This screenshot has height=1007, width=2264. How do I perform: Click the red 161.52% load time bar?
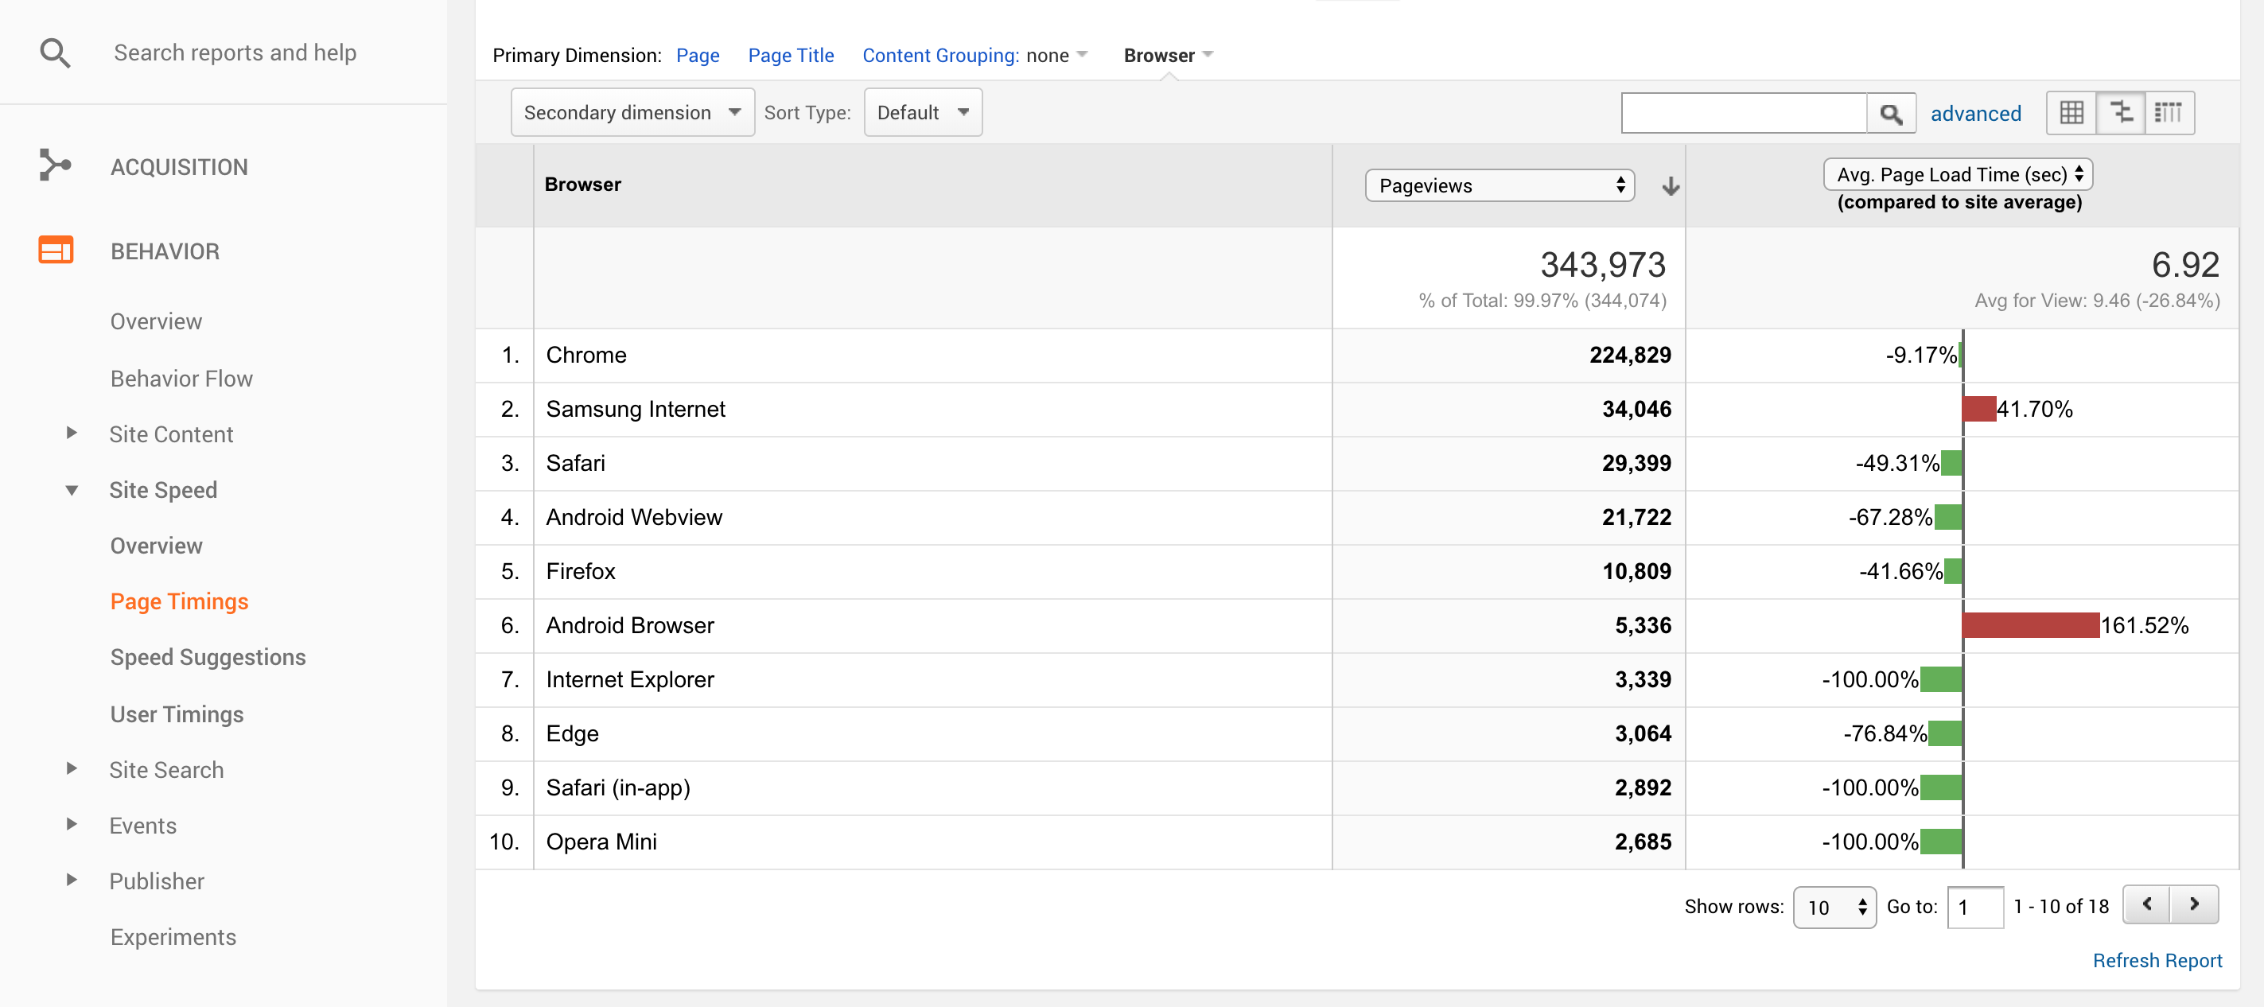coord(2030,626)
